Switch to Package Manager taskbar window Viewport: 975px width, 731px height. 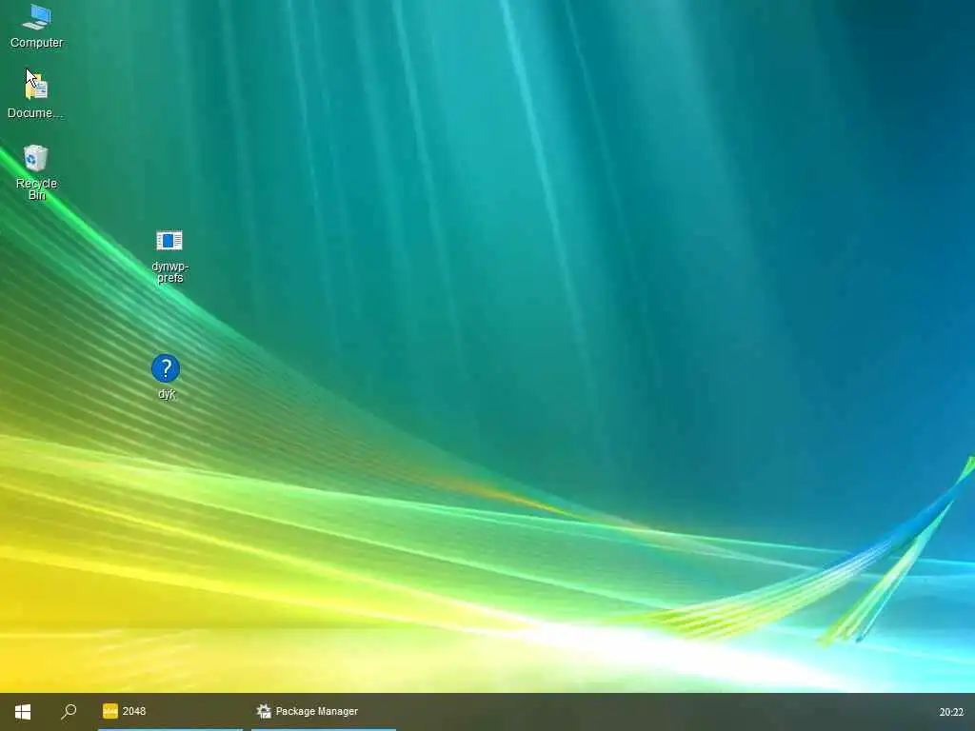pyautogui.click(x=324, y=712)
